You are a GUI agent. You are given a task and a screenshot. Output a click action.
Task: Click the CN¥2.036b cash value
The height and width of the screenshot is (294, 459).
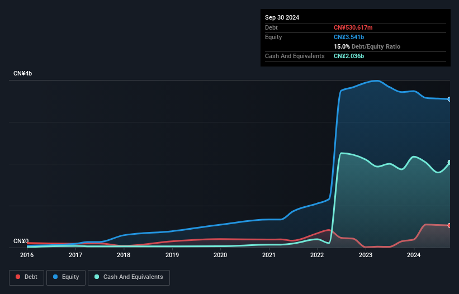[x=349, y=56]
